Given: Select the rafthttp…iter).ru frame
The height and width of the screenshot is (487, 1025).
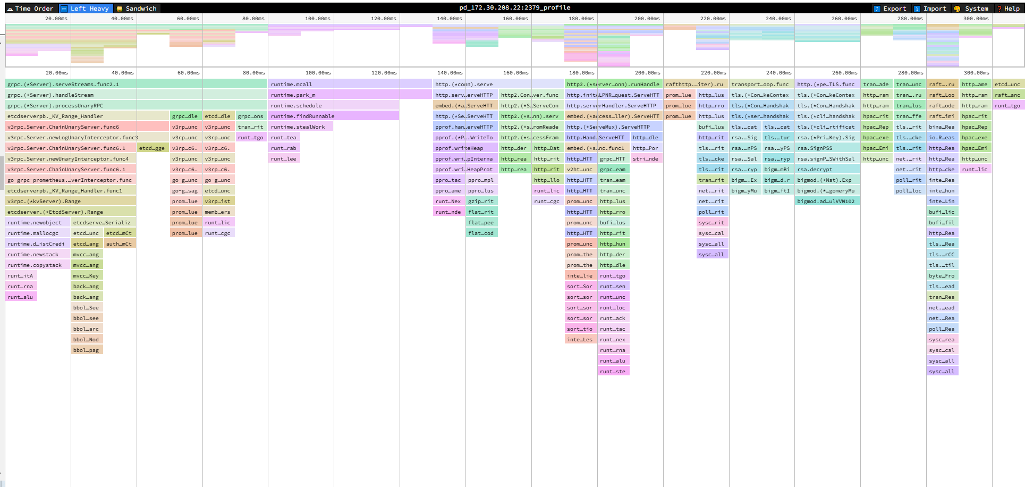Looking at the screenshot, I should 696,84.
